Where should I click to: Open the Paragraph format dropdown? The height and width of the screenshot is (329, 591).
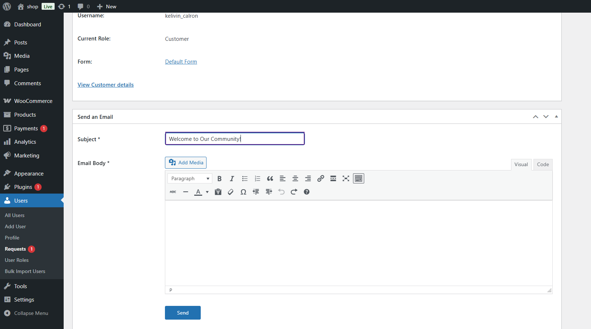coord(190,179)
